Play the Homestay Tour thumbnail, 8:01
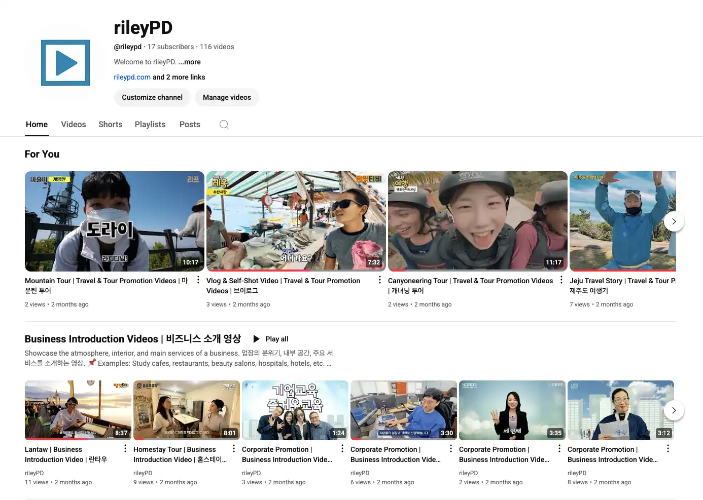The image size is (703, 500). click(187, 410)
